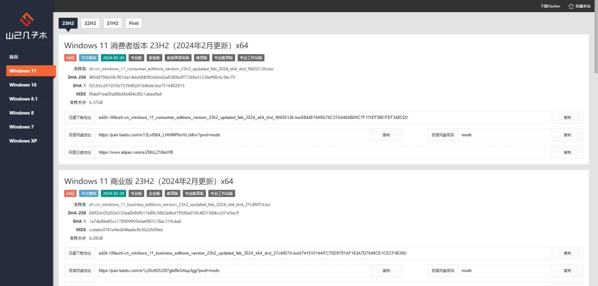
Task: Click the consumer edition 专业教育版 tag
Action: click(223, 58)
